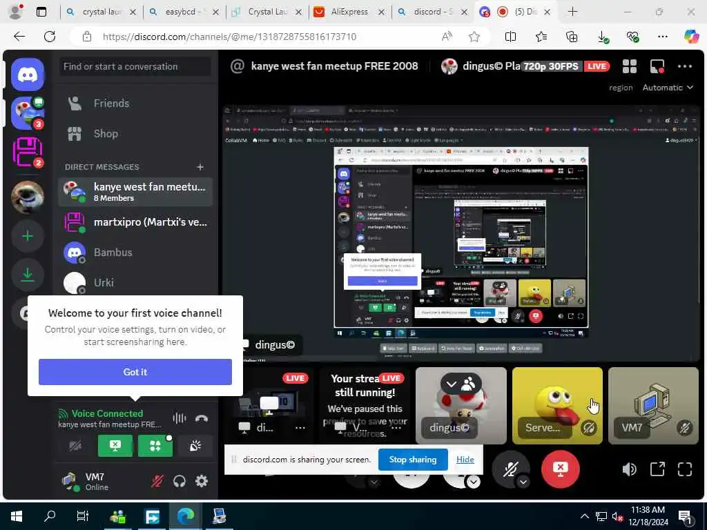Open Task View on taskbar
This screenshot has height=530, width=707.
click(x=83, y=516)
